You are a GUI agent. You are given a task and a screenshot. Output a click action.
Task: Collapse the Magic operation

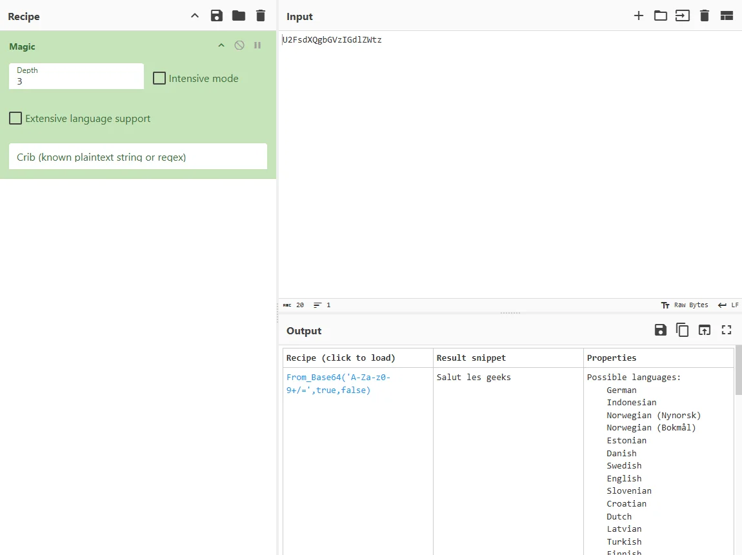tap(221, 45)
